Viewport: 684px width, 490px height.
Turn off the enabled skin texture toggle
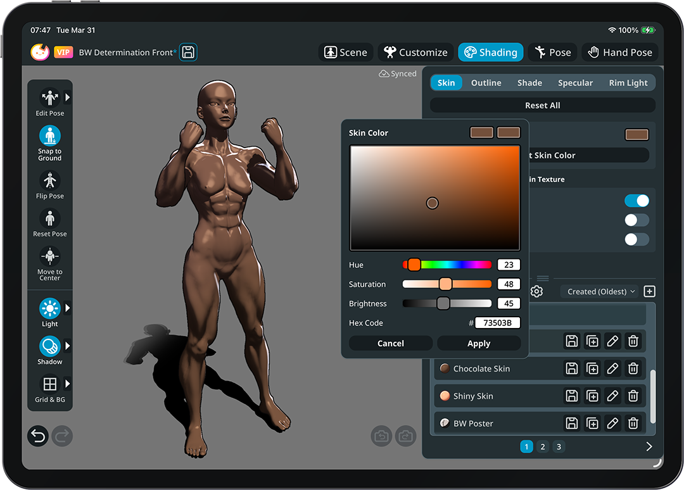tap(636, 201)
